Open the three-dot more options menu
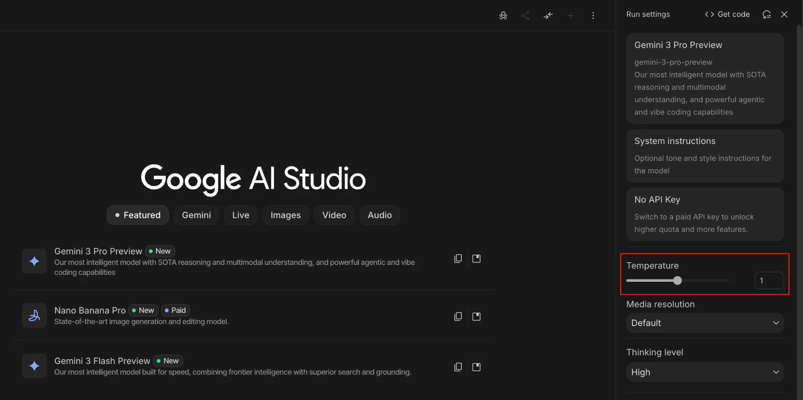The height and width of the screenshot is (400, 803). pos(593,16)
